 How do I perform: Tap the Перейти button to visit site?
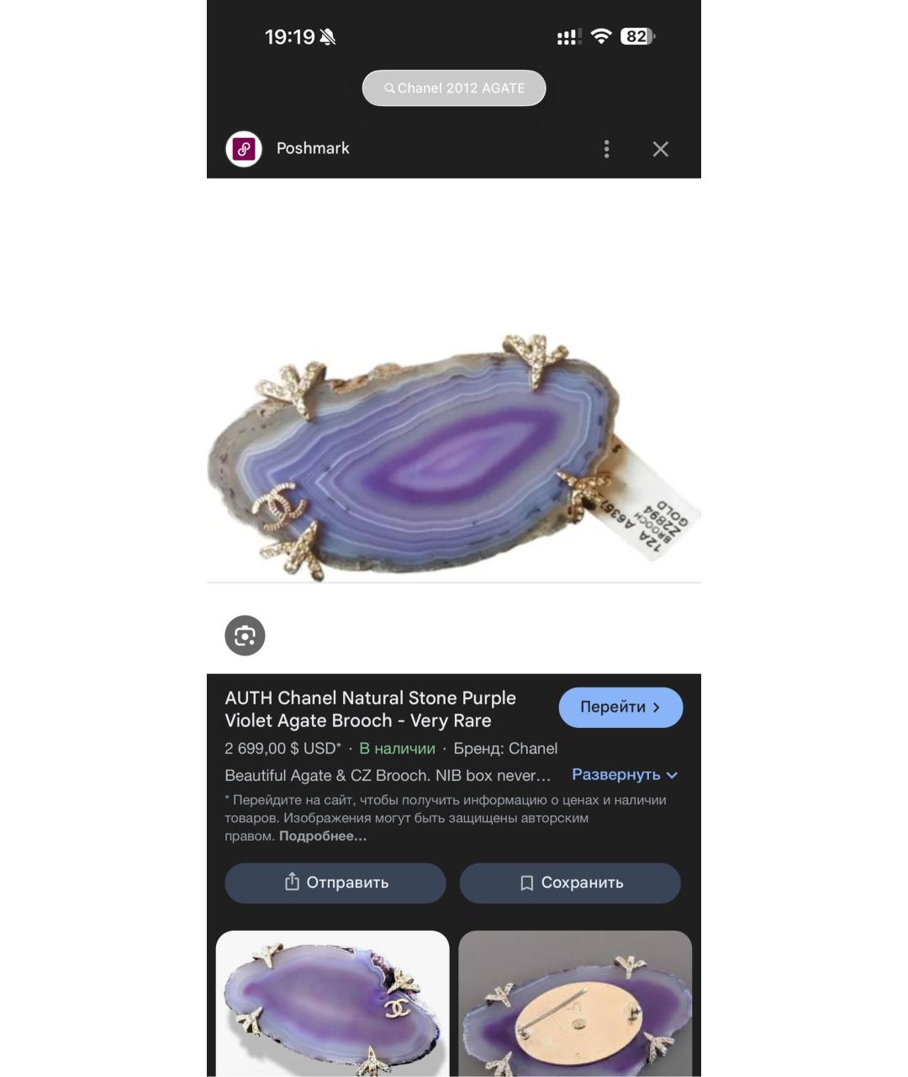[620, 707]
